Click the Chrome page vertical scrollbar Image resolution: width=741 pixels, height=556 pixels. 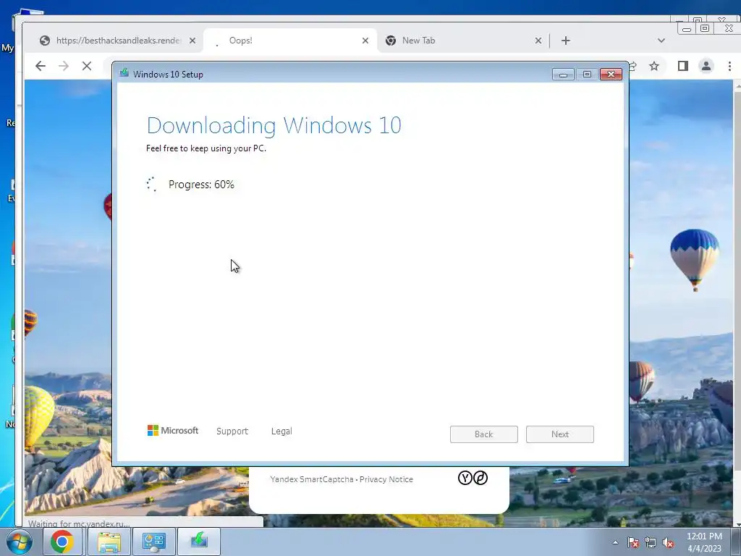(737, 303)
